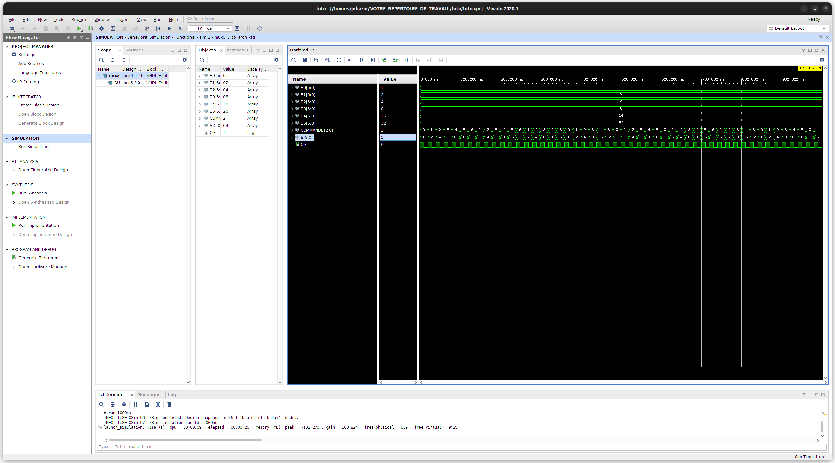
Task: Click the green Run Synthesis toolbar arrow
Action: [79, 28]
